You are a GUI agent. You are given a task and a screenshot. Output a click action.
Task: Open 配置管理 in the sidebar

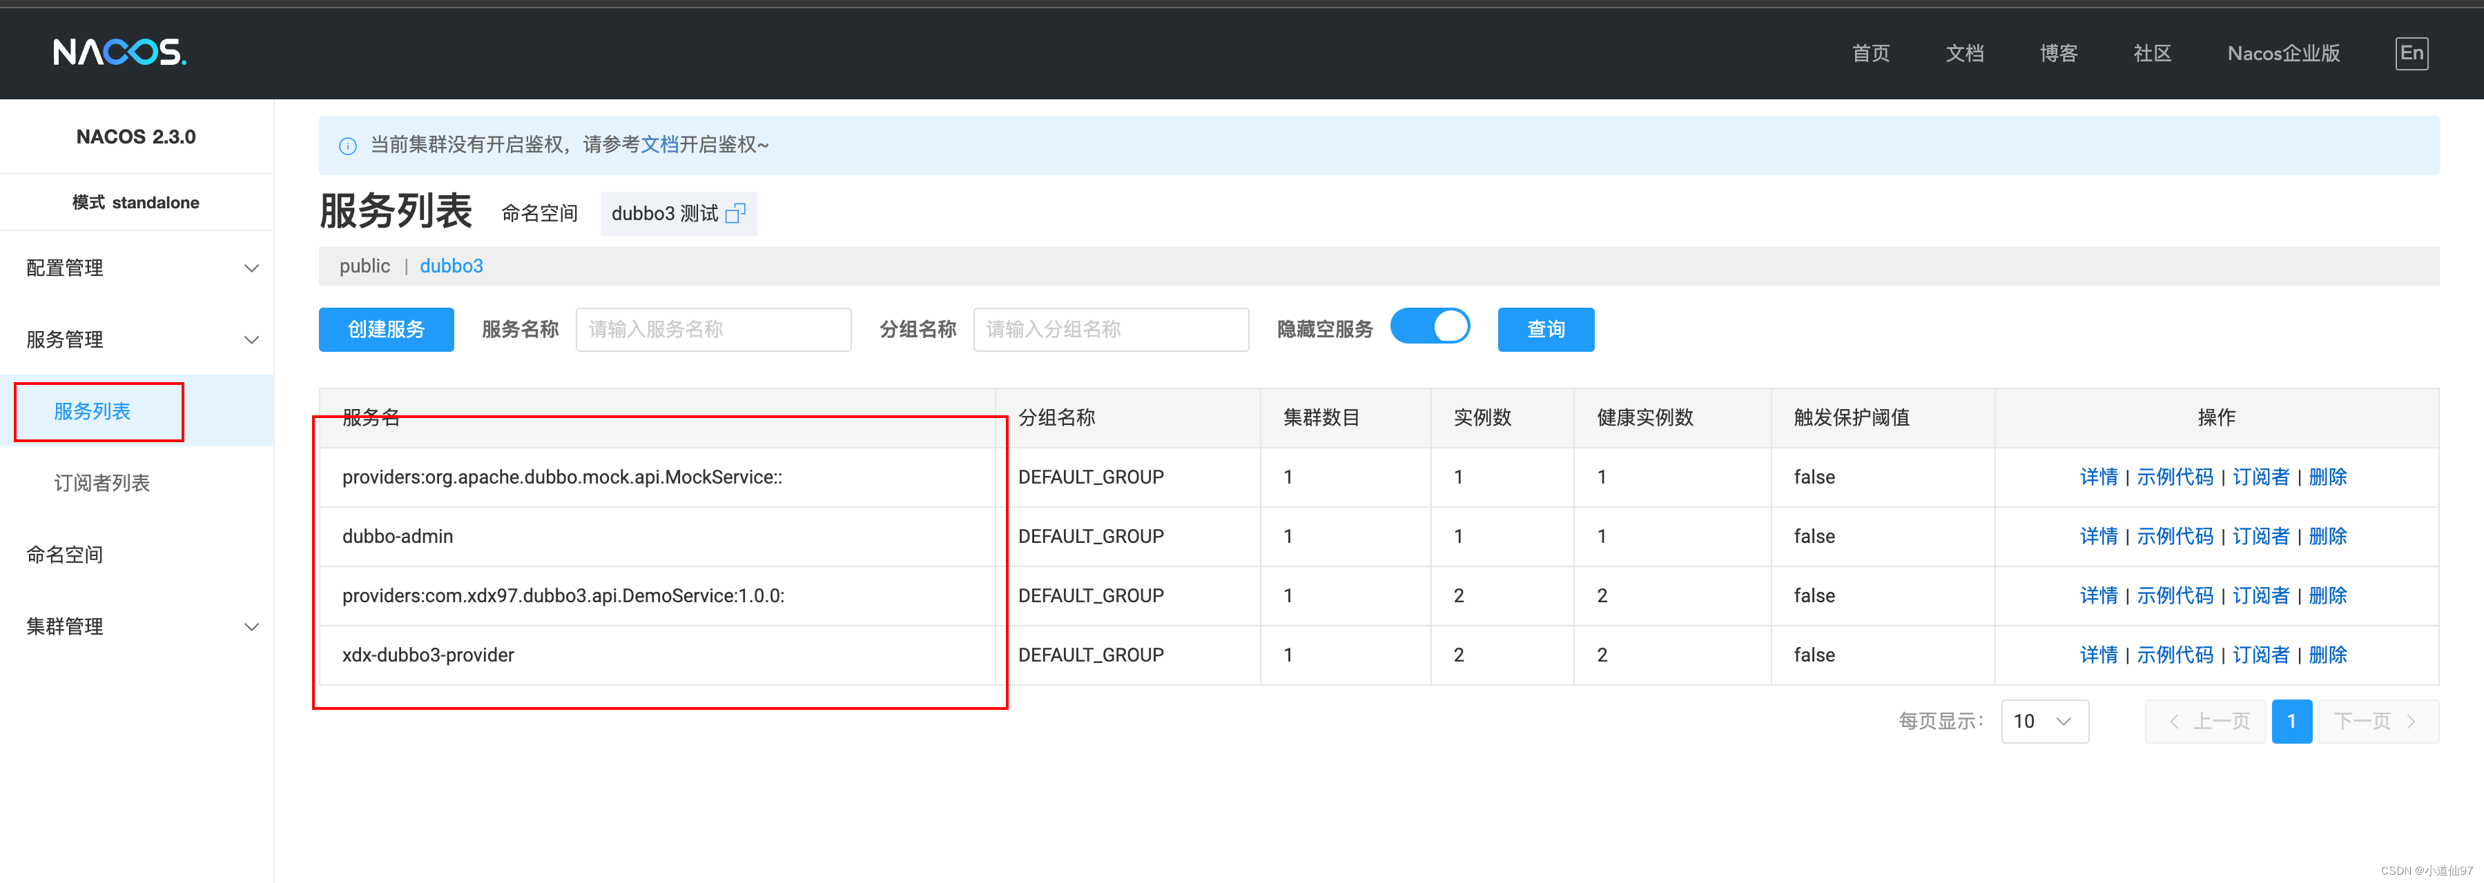[x=65, y=268]
